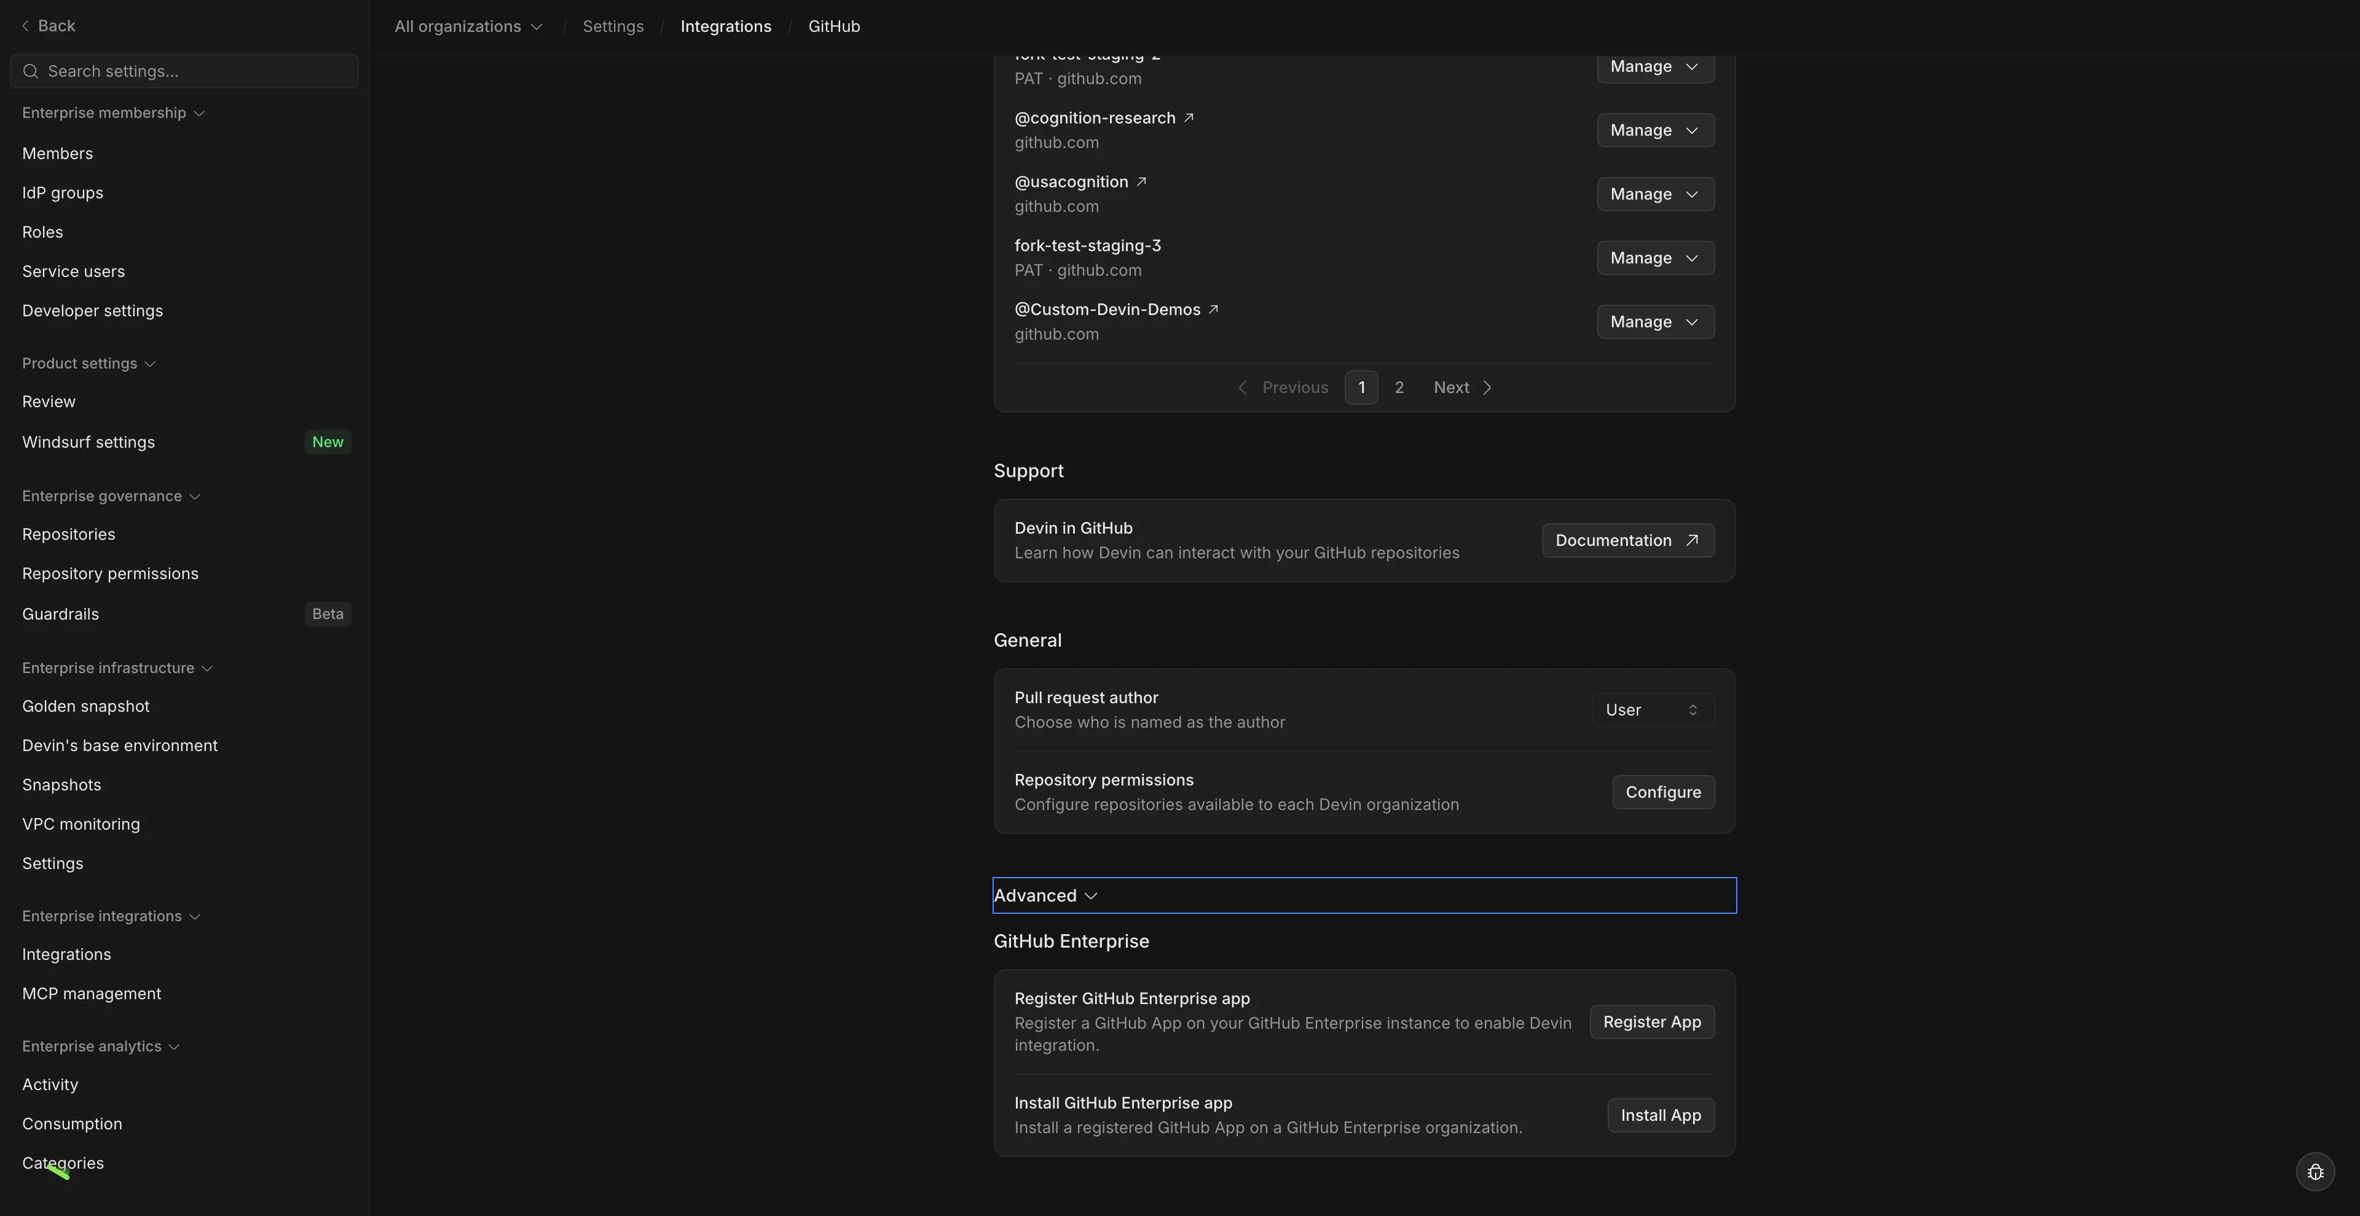
Task: Expand Manage menu for fork-test-staging-3
Action: 1656,258
